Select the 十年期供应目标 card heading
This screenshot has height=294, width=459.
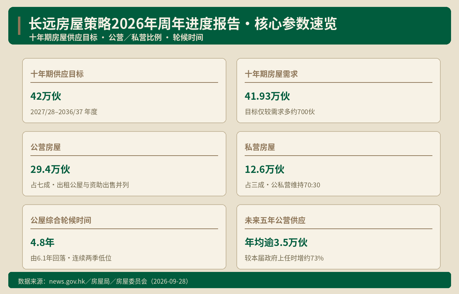(57, 74)
